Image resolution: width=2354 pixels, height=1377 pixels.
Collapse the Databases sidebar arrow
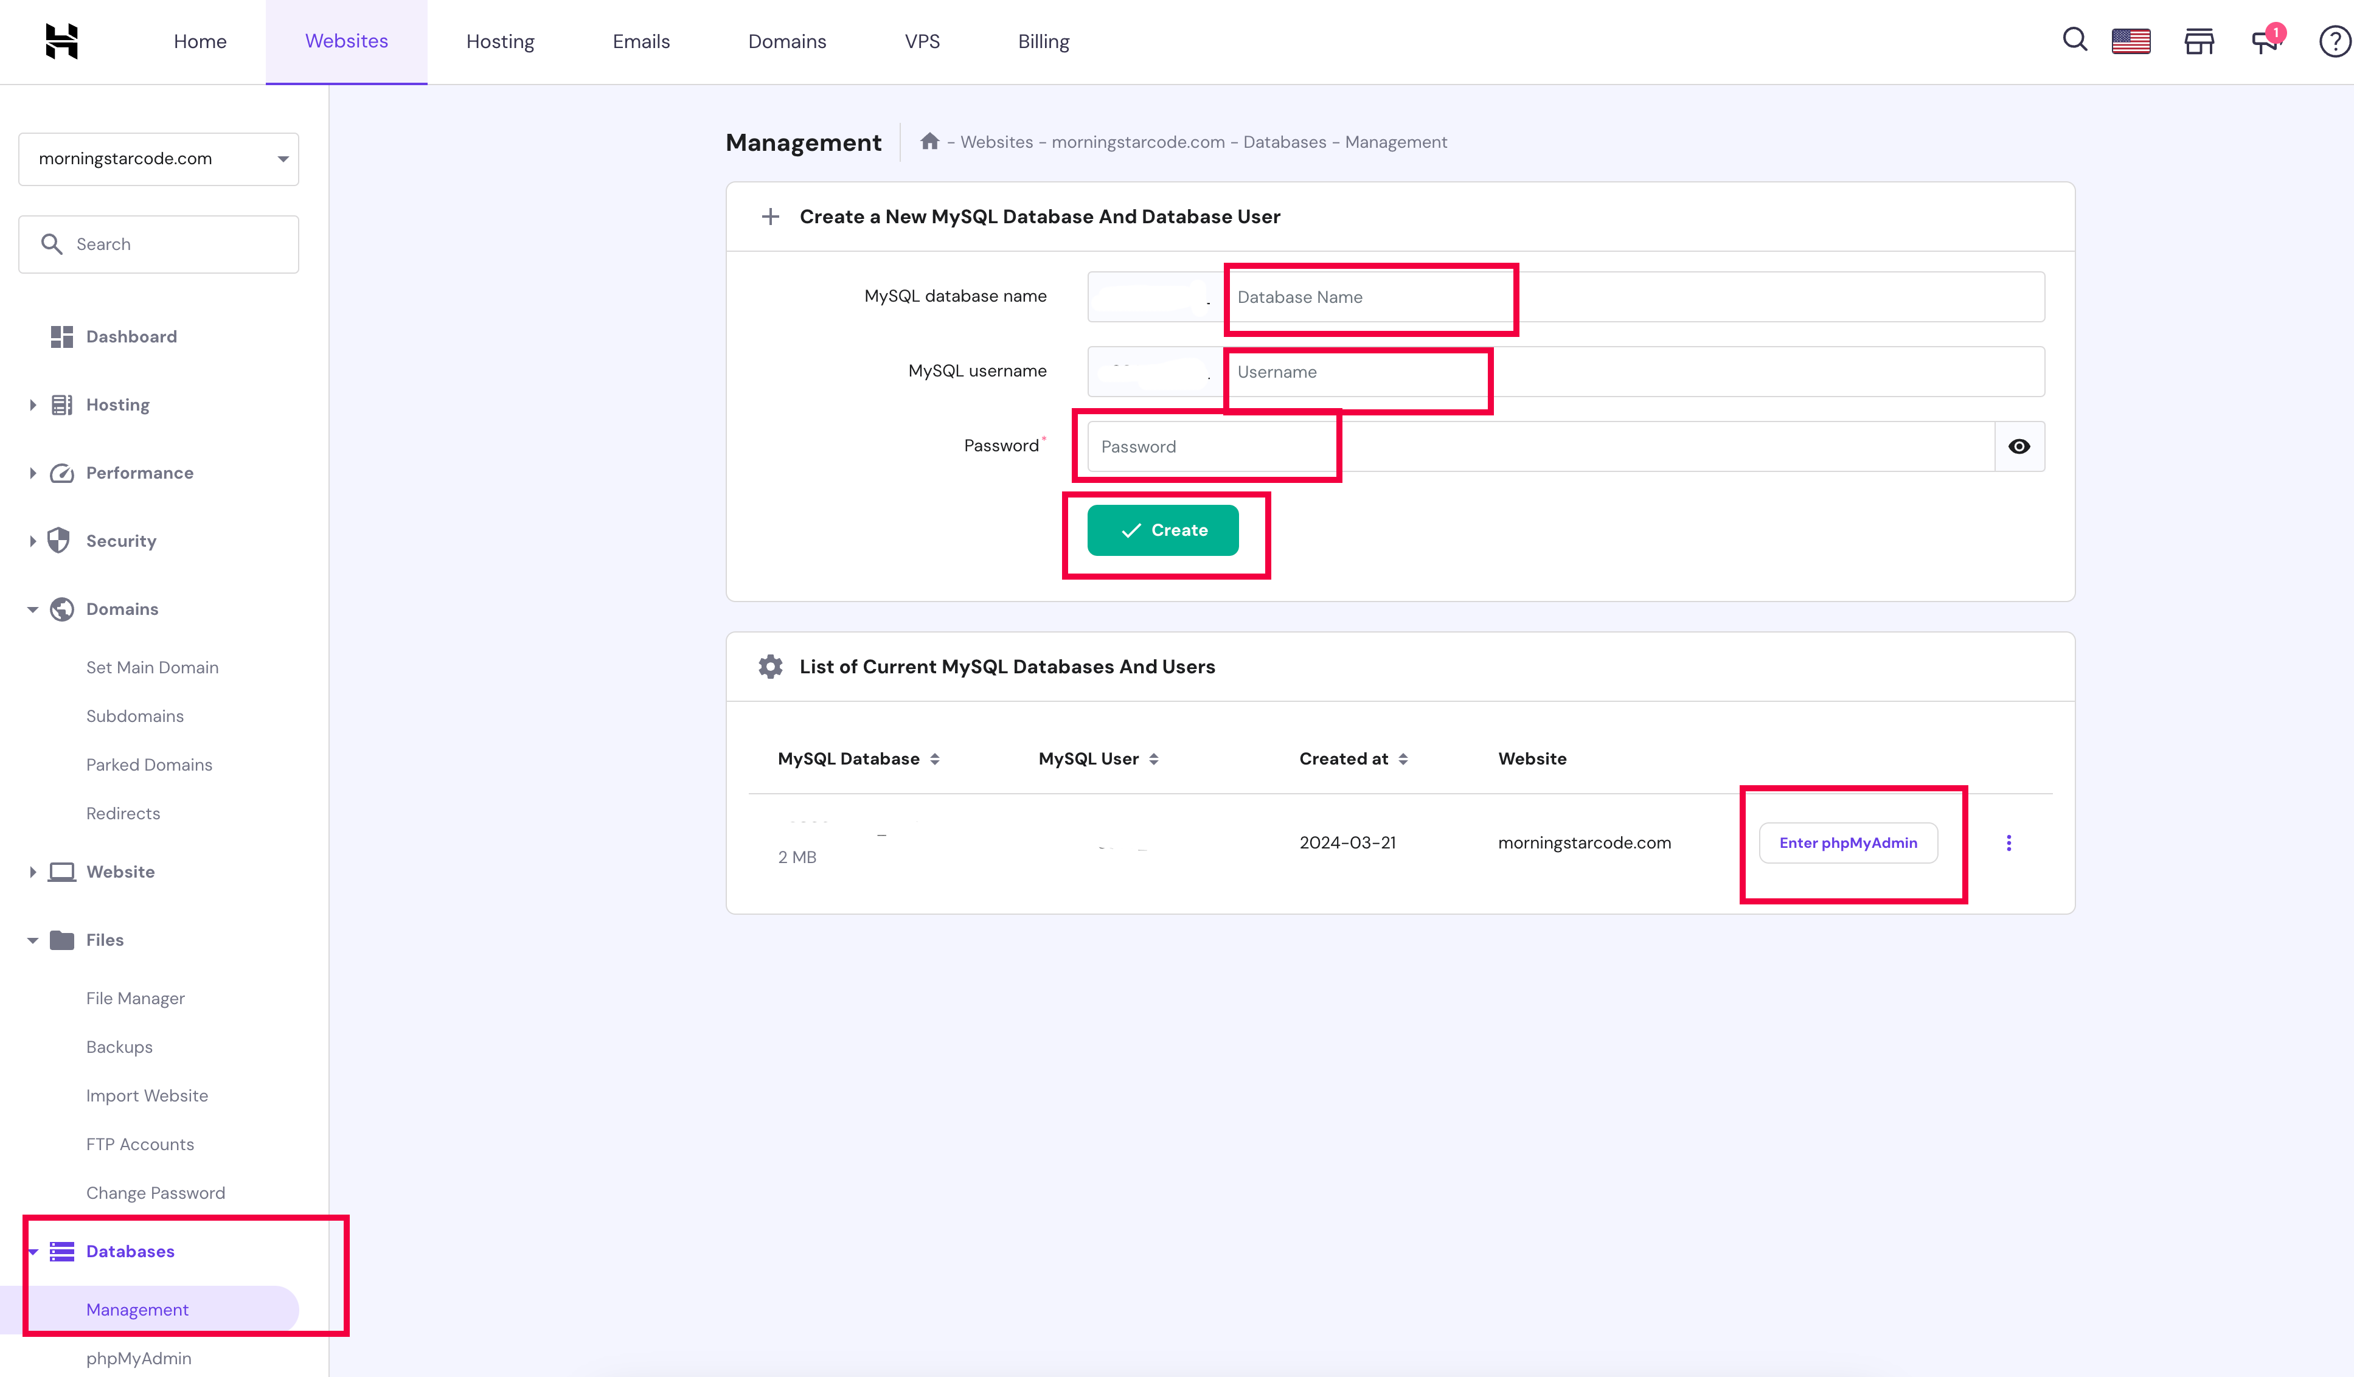(33, 1252)
